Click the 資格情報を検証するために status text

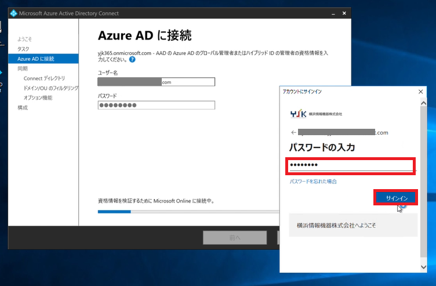click(x=157, y=201)
